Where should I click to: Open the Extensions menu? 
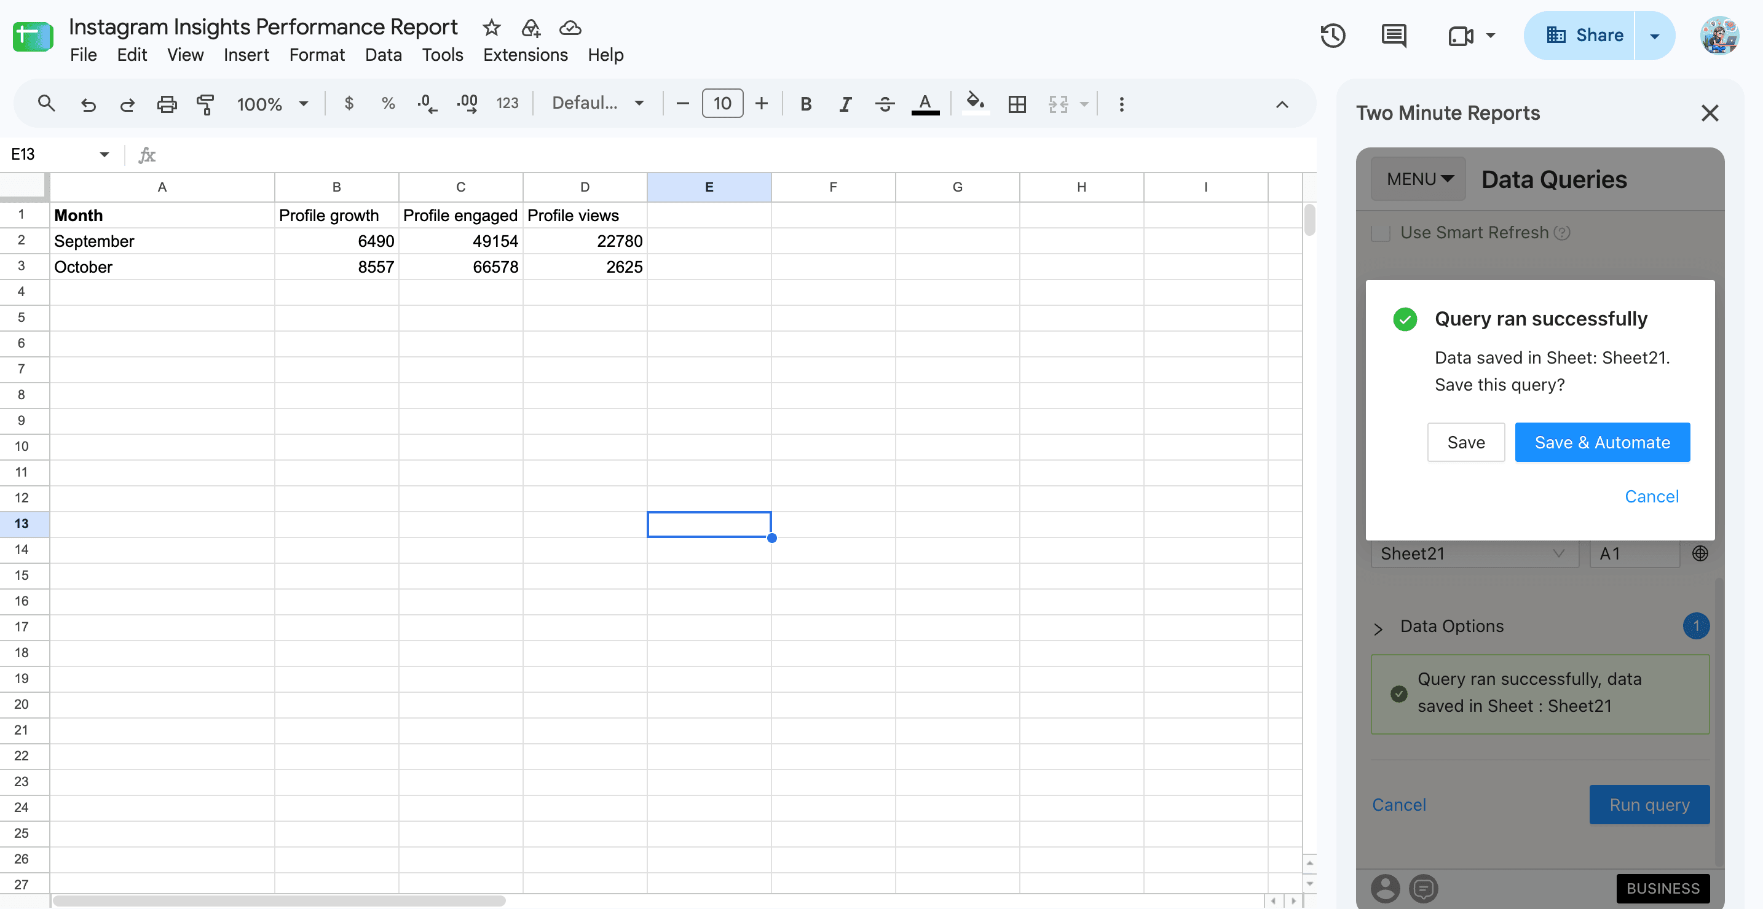point(526,55)
